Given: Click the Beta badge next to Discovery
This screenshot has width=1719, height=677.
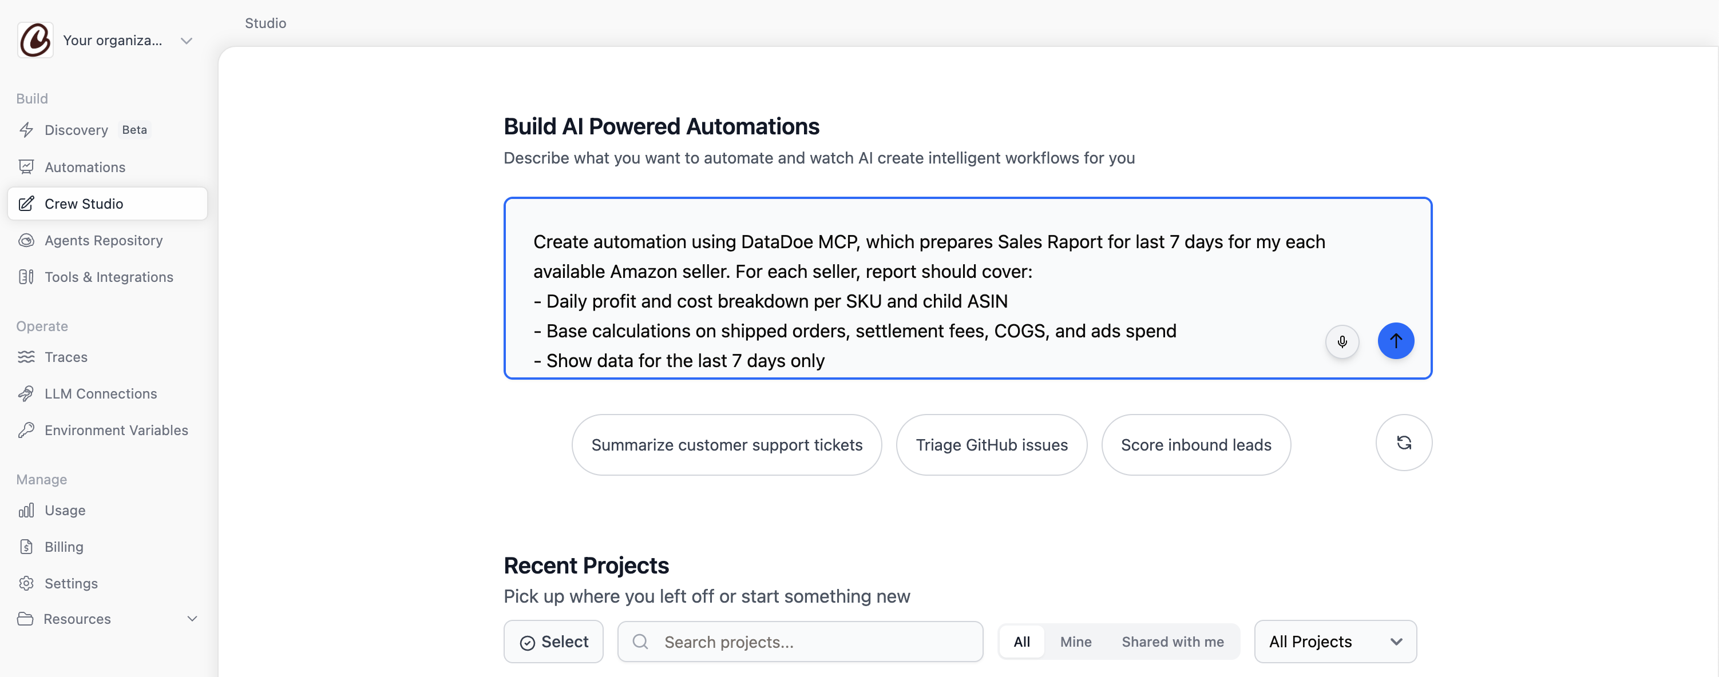Looking at the screenshot, I should pyautogui.click(x=134, y=130).
